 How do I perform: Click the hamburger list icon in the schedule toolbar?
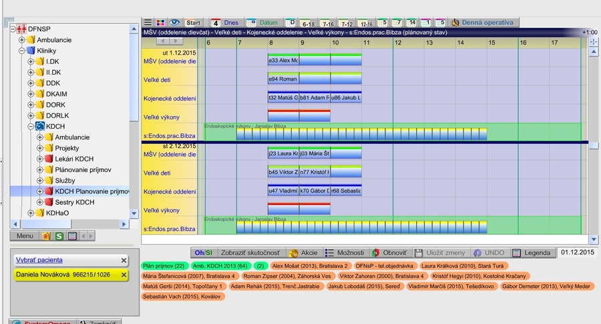148,22
